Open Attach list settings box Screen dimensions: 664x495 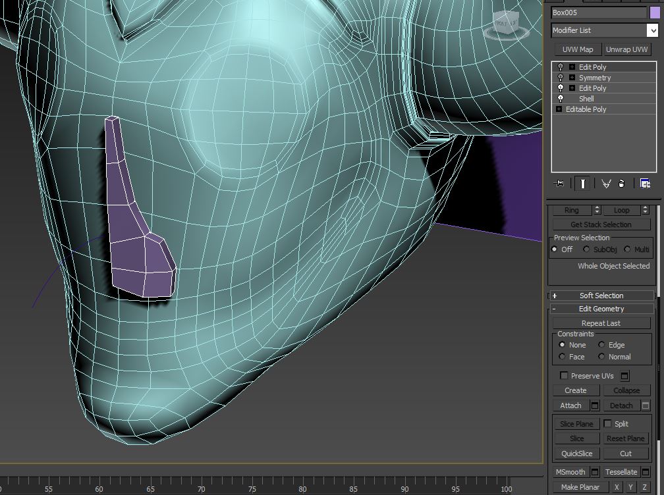pos(594,405)
